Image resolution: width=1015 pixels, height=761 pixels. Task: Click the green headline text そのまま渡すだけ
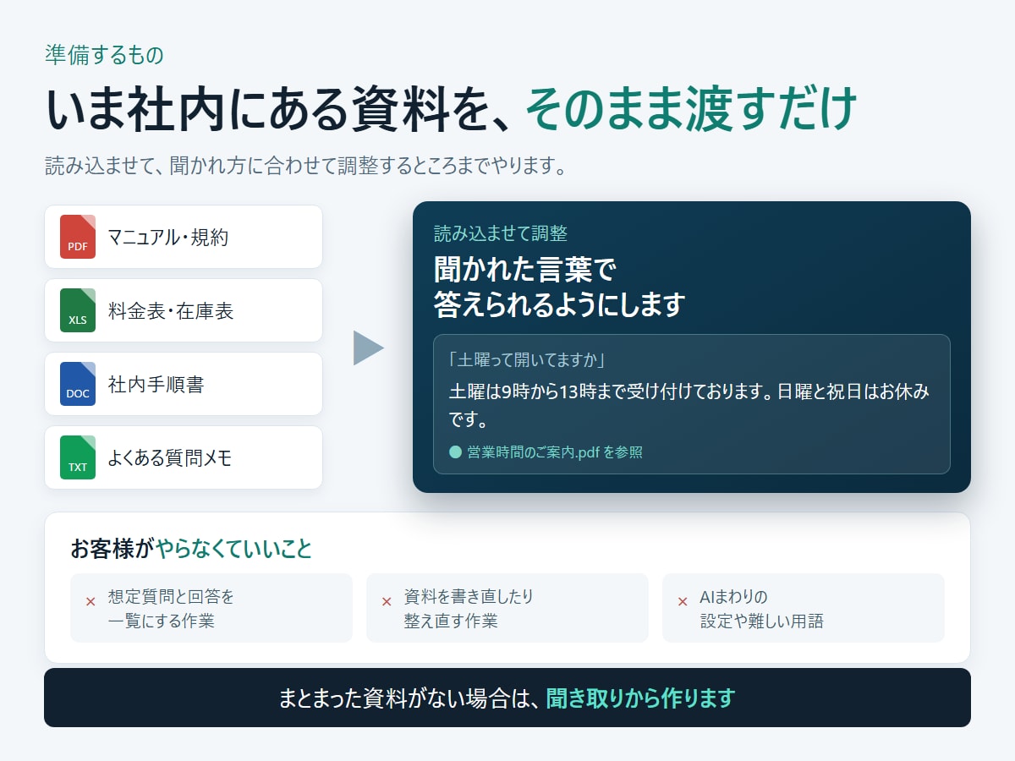pos(691,110)
